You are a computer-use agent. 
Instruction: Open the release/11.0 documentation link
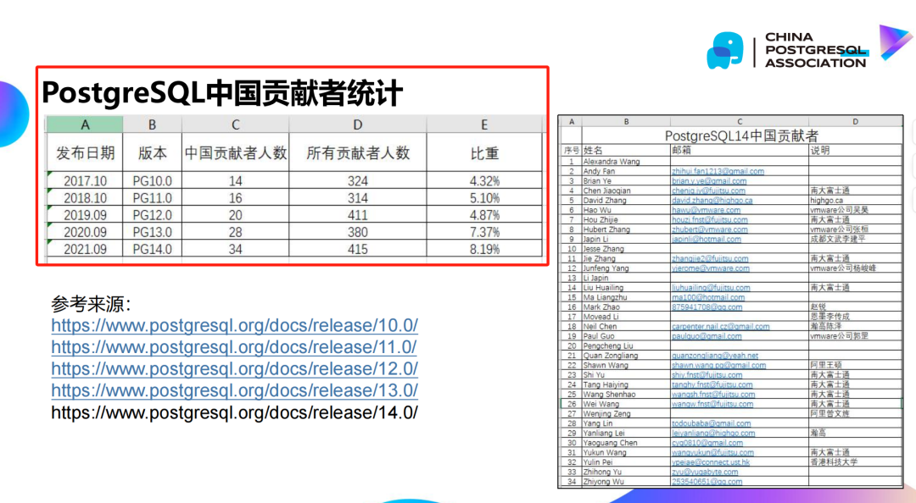[x=234, y=347]
